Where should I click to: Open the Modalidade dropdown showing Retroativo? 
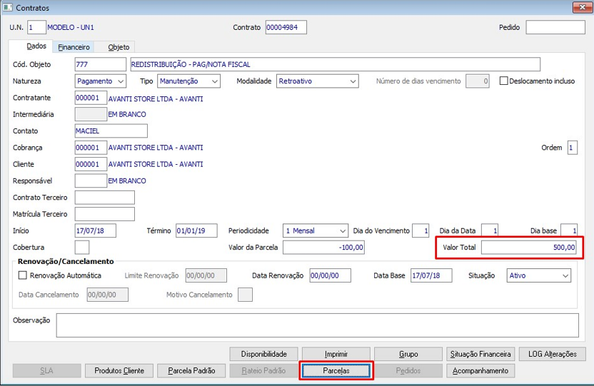click(x=318, y=81)
